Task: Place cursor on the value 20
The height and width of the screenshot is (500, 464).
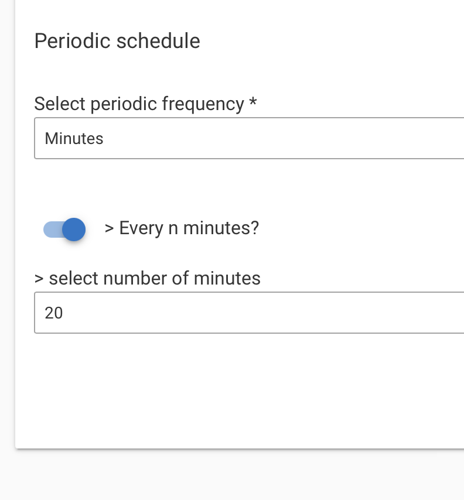Action: [x=54, y=313]
